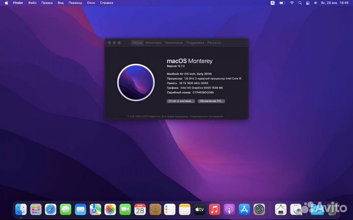Switch to the Мониторы tab
Image resolution: width=353 pixels, height=220 pixels.
(x=153, y=43)
